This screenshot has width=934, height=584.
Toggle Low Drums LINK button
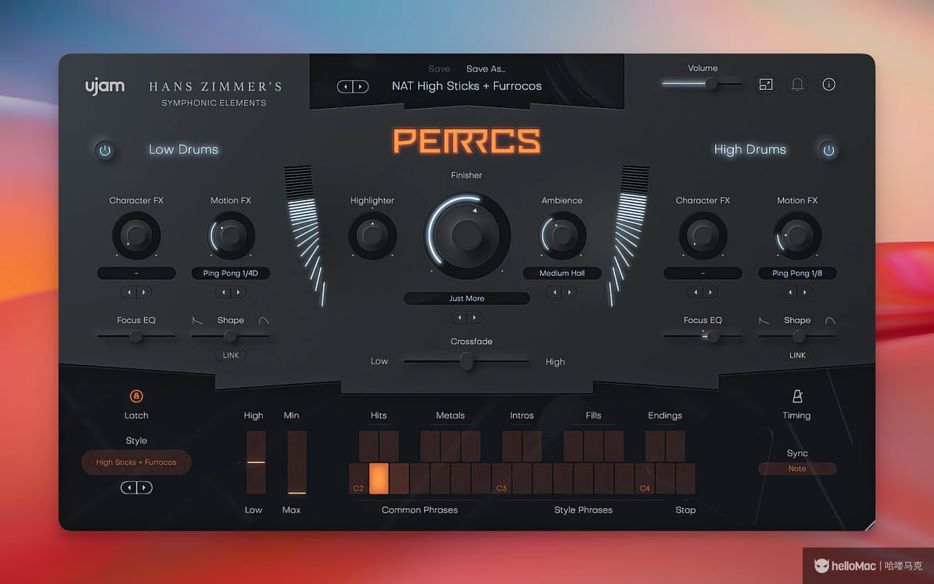point(231,356)
